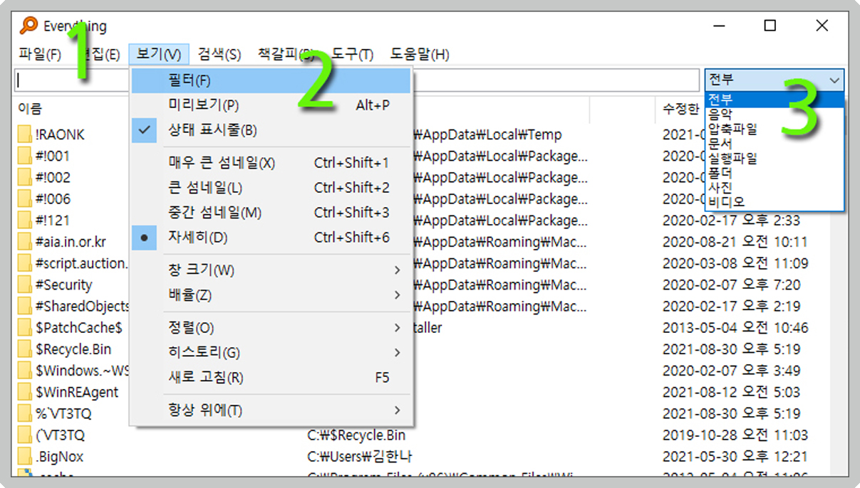
Task: Select the $WinREAgent folder name
Action: [x=77, y=392]
